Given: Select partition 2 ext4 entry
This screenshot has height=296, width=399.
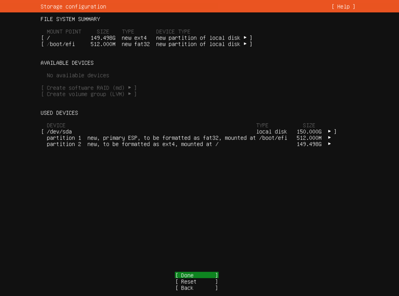Looking at the screenshot, I should [132, 144].
